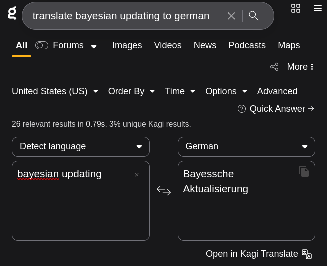Switch to the Podcasts tab

pos(247,45)
